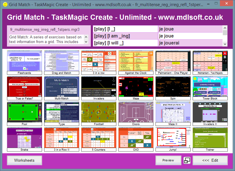Play the Jump! game
The image size is (235, 171).
click(x=173, y=139)
